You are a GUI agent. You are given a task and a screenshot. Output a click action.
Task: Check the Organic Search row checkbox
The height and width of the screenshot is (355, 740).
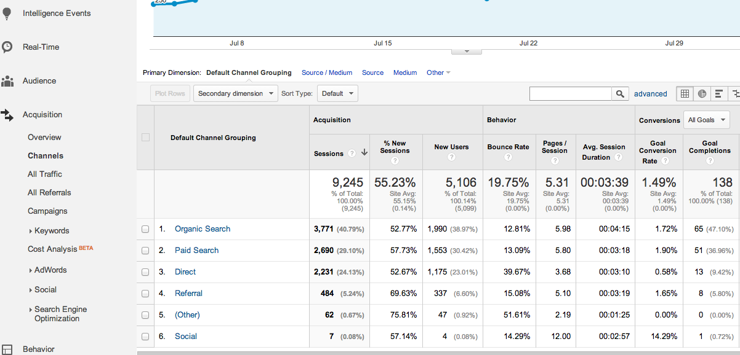[145, 228]
